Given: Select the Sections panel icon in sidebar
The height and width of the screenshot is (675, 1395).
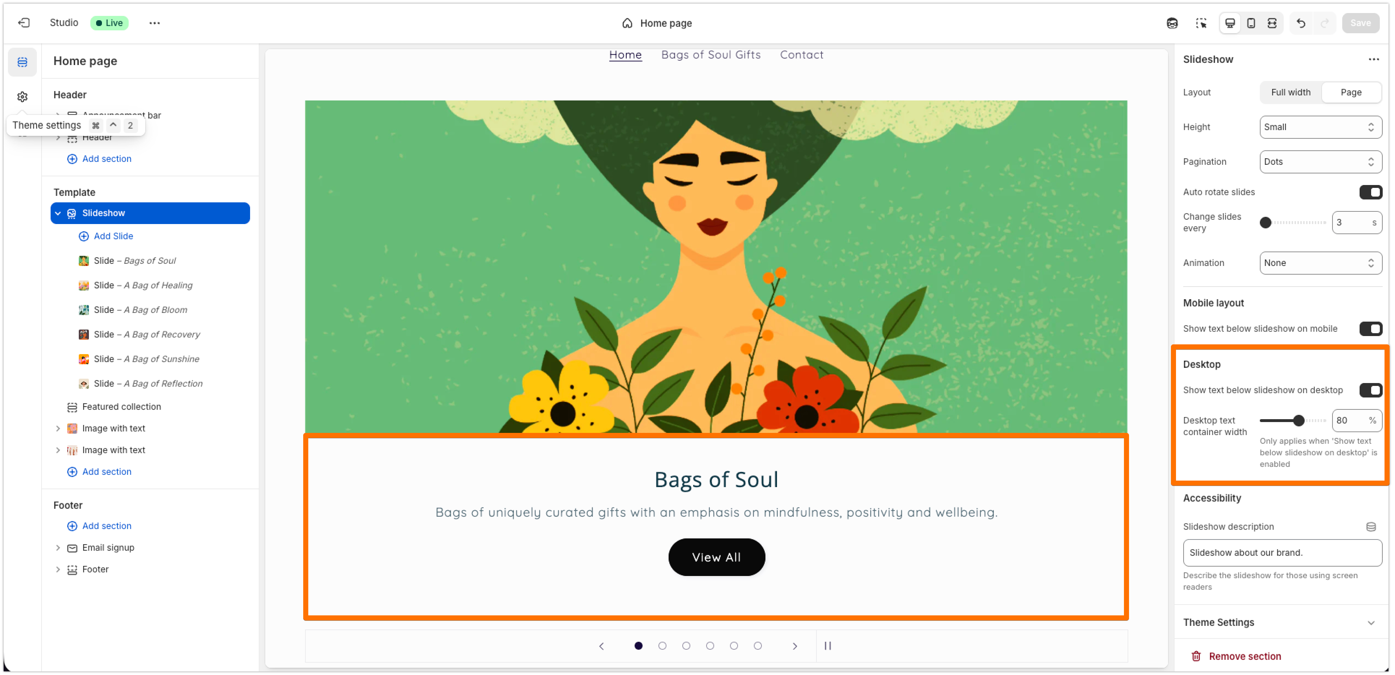Looking at the screenshot, I should 22,62.
